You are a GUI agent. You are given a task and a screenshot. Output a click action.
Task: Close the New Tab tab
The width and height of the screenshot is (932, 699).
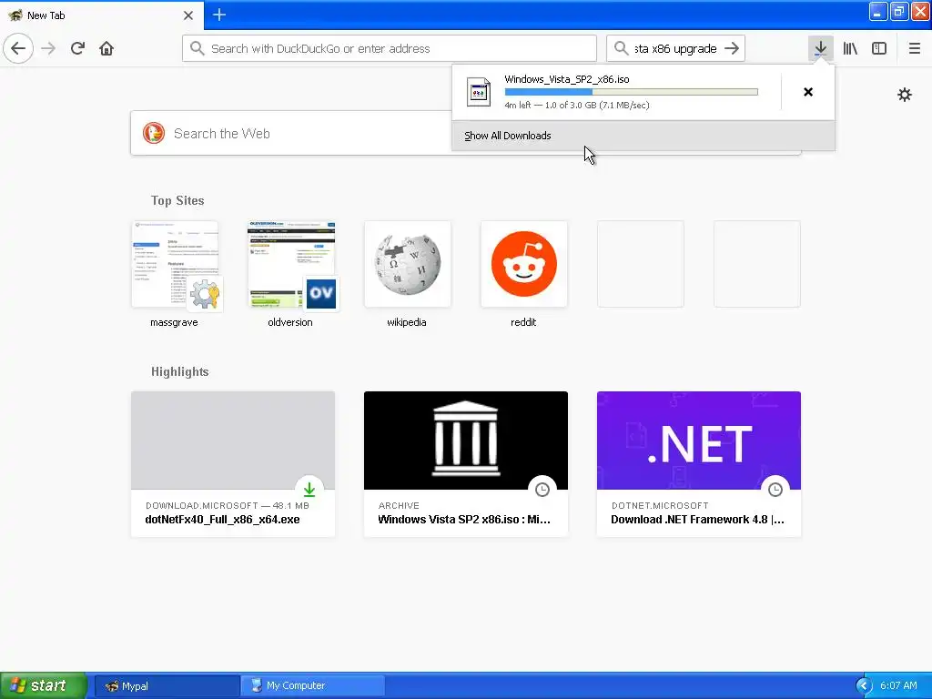pos(188,15)
